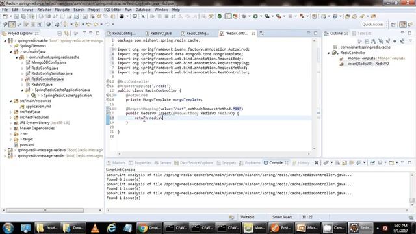
Task: Click the Save toolbar icon
Action: (x=16, y=16)
